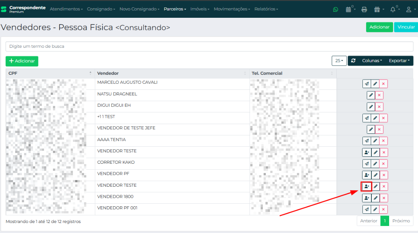Click the add-user icon for VENDEDOR 1800
This screenshot has height=233, width=418.
pos(367,198)
